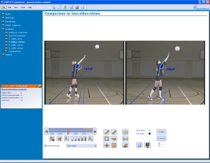Click 'General motion analysis' panel heading
The height and width of the screenshot is (163, 210).
(x=14, y=89)
